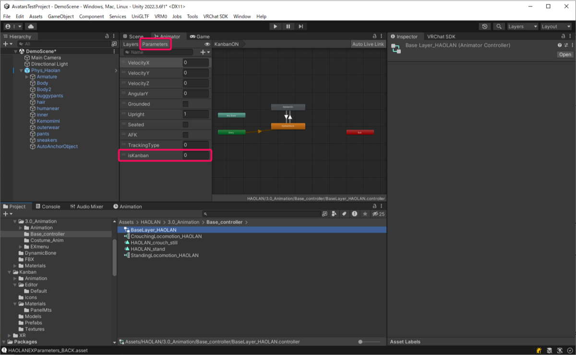Click Project search-in-window icon

[x=325, y=214]
